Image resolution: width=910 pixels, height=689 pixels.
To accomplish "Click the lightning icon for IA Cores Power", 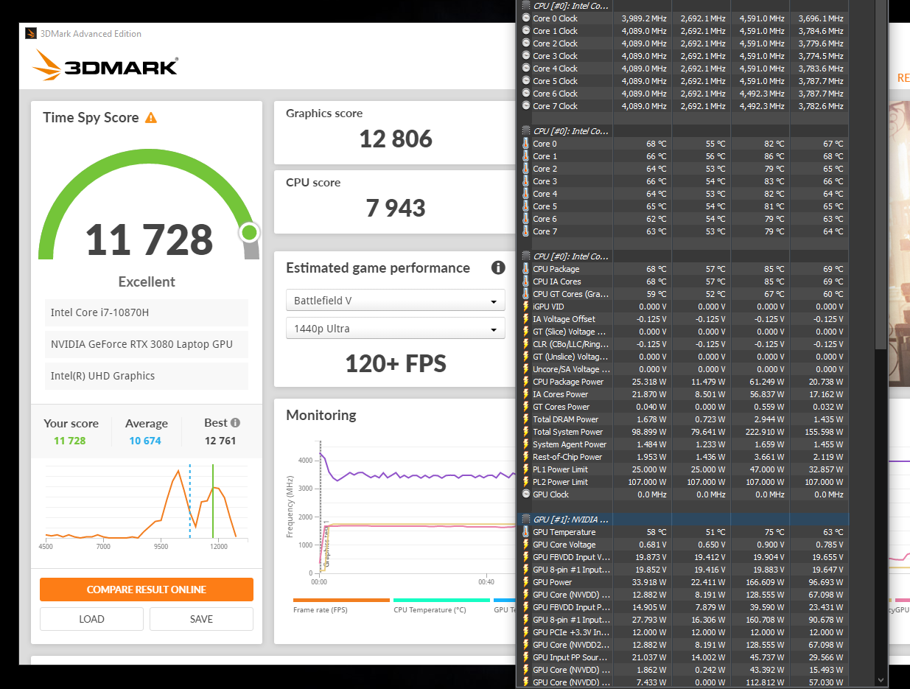I will (525, 394).
